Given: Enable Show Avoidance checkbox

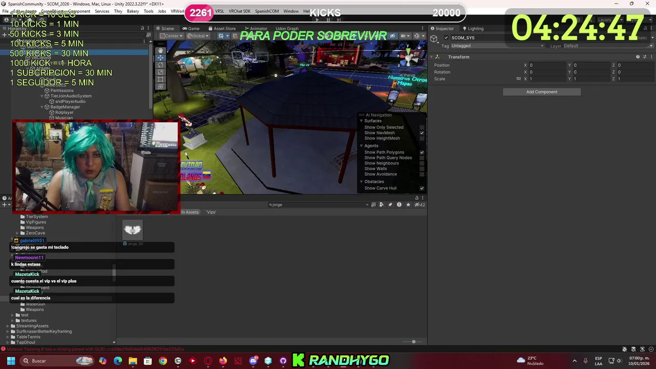Looking at the screenshot, I should [x=422, y=174].
